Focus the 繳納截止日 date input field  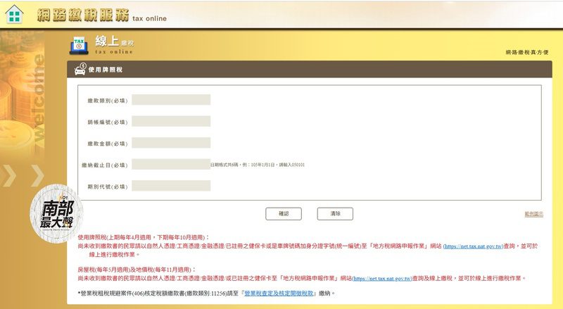pyautogui.click(x=170, y=165)
